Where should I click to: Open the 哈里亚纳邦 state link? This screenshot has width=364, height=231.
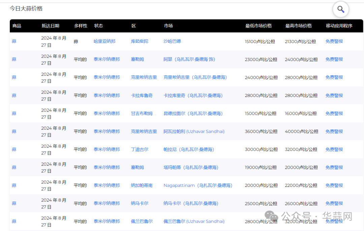pyautogui.click(x=104, y=41)
